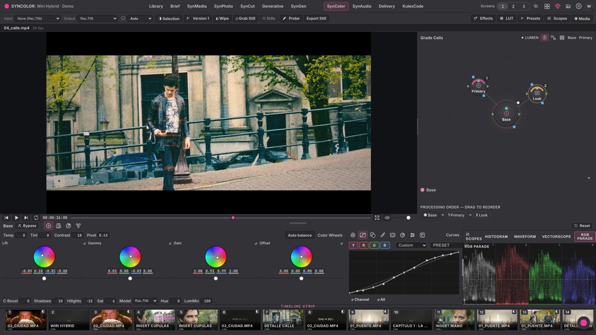Click the Auto balance button

coord(300,235)
